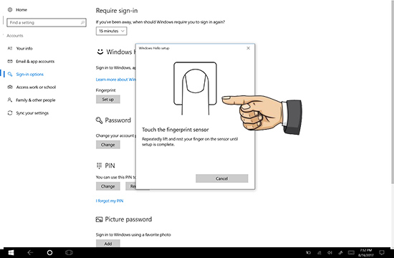Click the Require sign-in heading
Screen dimensions: 394x258
tap(117, 11)
